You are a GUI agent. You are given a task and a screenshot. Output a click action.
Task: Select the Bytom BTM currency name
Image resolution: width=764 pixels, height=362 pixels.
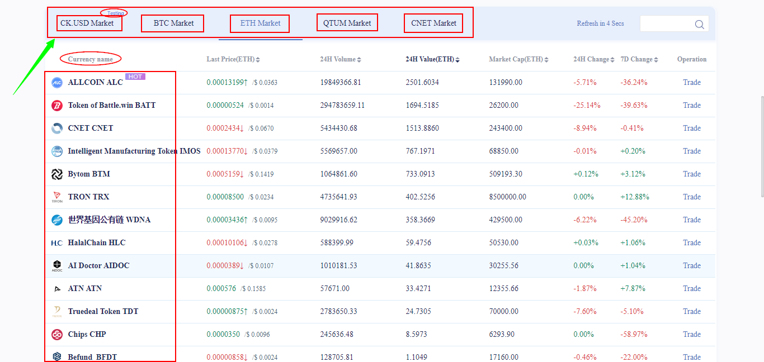[89, 174]
